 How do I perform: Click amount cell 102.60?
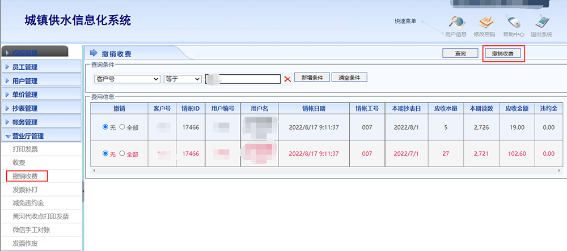tap(517, 154)
